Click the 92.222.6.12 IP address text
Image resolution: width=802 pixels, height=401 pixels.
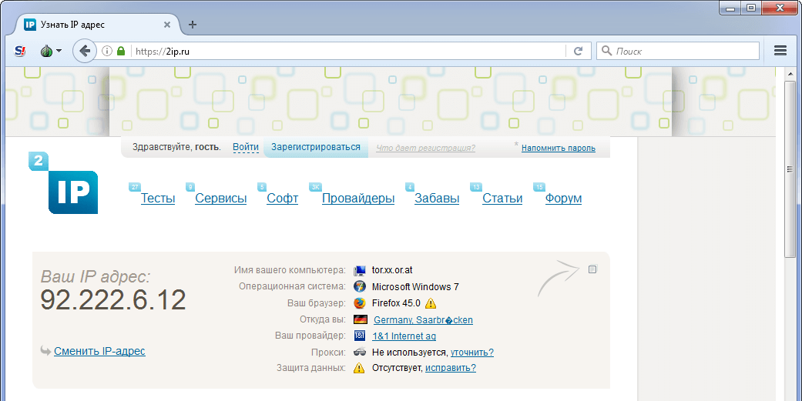click(x=113, y=300)
